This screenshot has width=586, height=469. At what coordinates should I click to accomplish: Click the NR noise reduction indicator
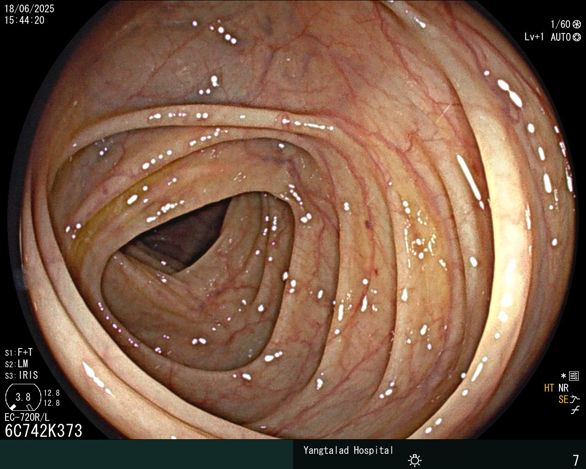point(563,388)
